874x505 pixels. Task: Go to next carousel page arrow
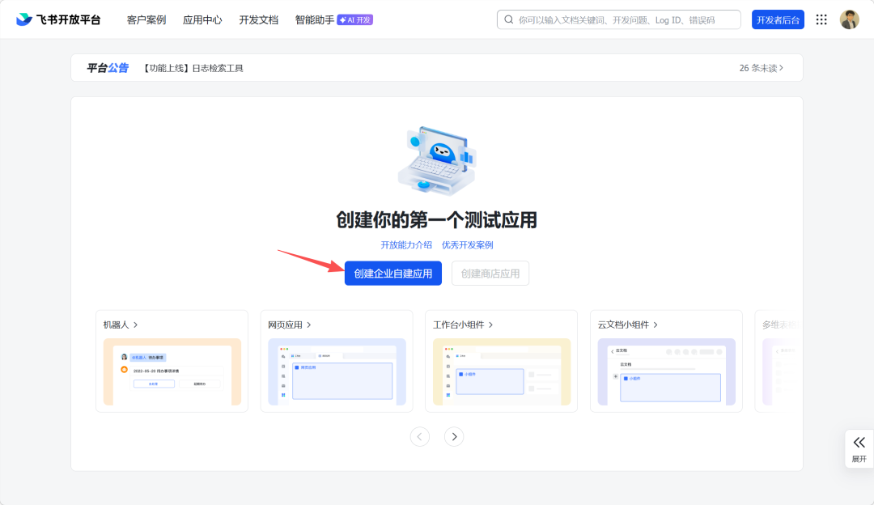coord(454,436)
